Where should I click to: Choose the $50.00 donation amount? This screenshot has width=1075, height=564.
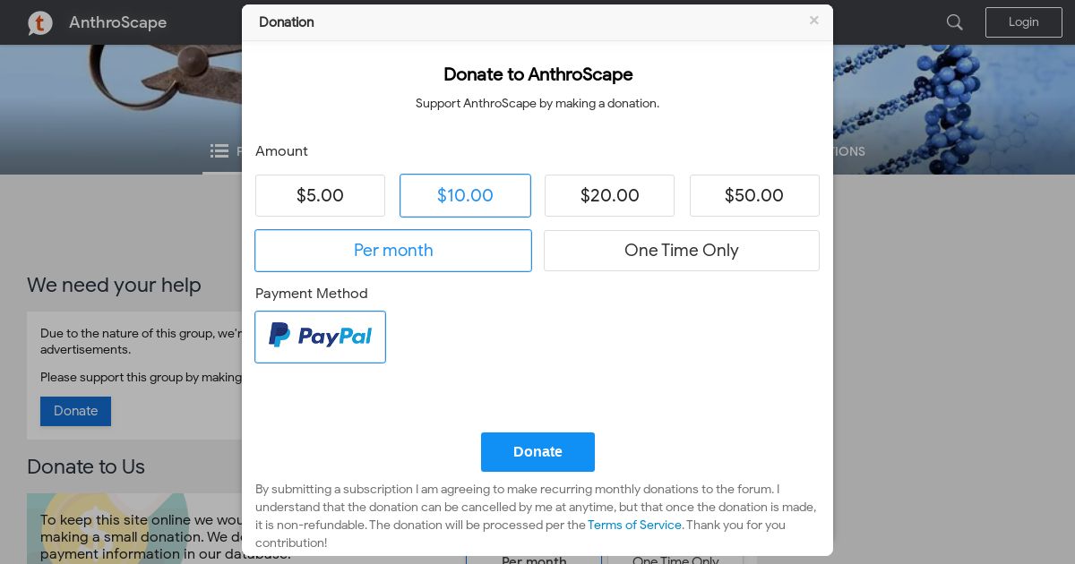pos(754,195)
